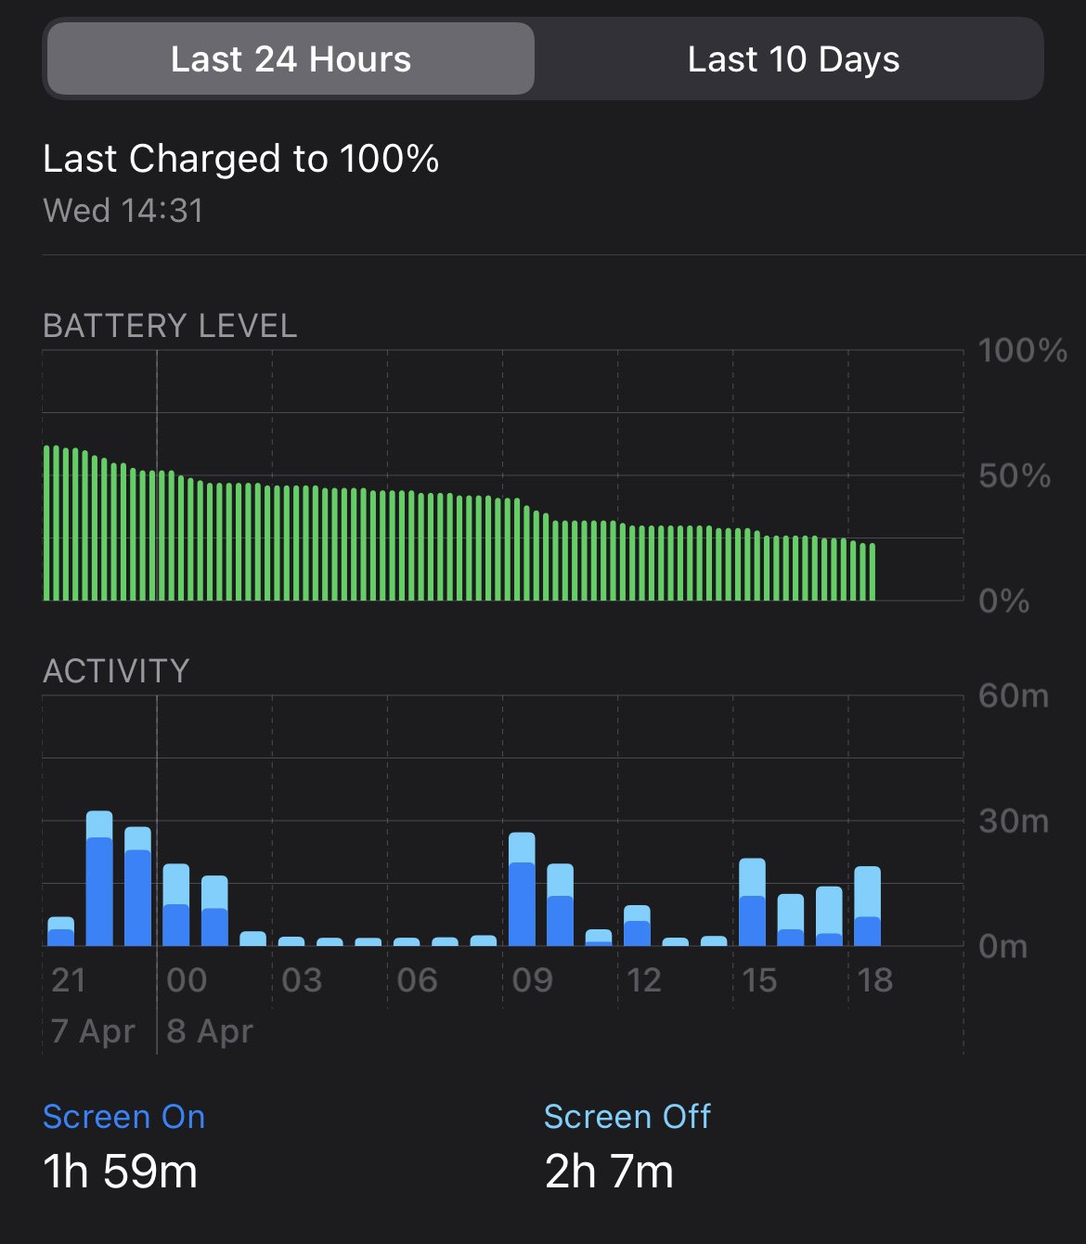This screenshot has width=1086, height=1244.
Task: Tap the ACTIVITY section heading
Action: click(116, 670)
